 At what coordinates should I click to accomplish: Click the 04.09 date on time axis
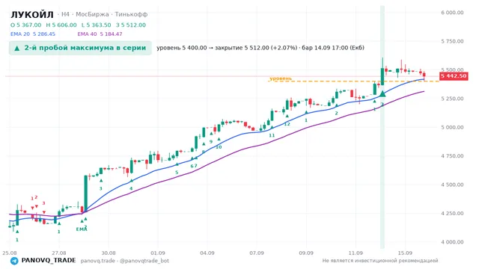pos(207,253)
